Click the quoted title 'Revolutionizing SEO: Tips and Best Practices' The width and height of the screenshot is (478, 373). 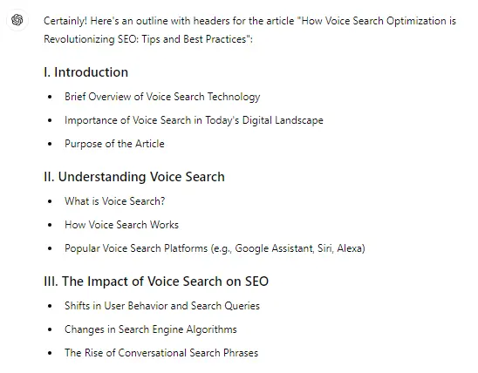147,39
